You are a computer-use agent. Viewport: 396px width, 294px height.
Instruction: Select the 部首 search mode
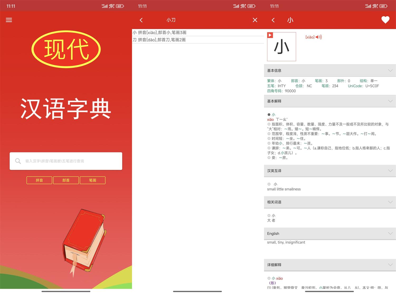(x=66, y=180)
